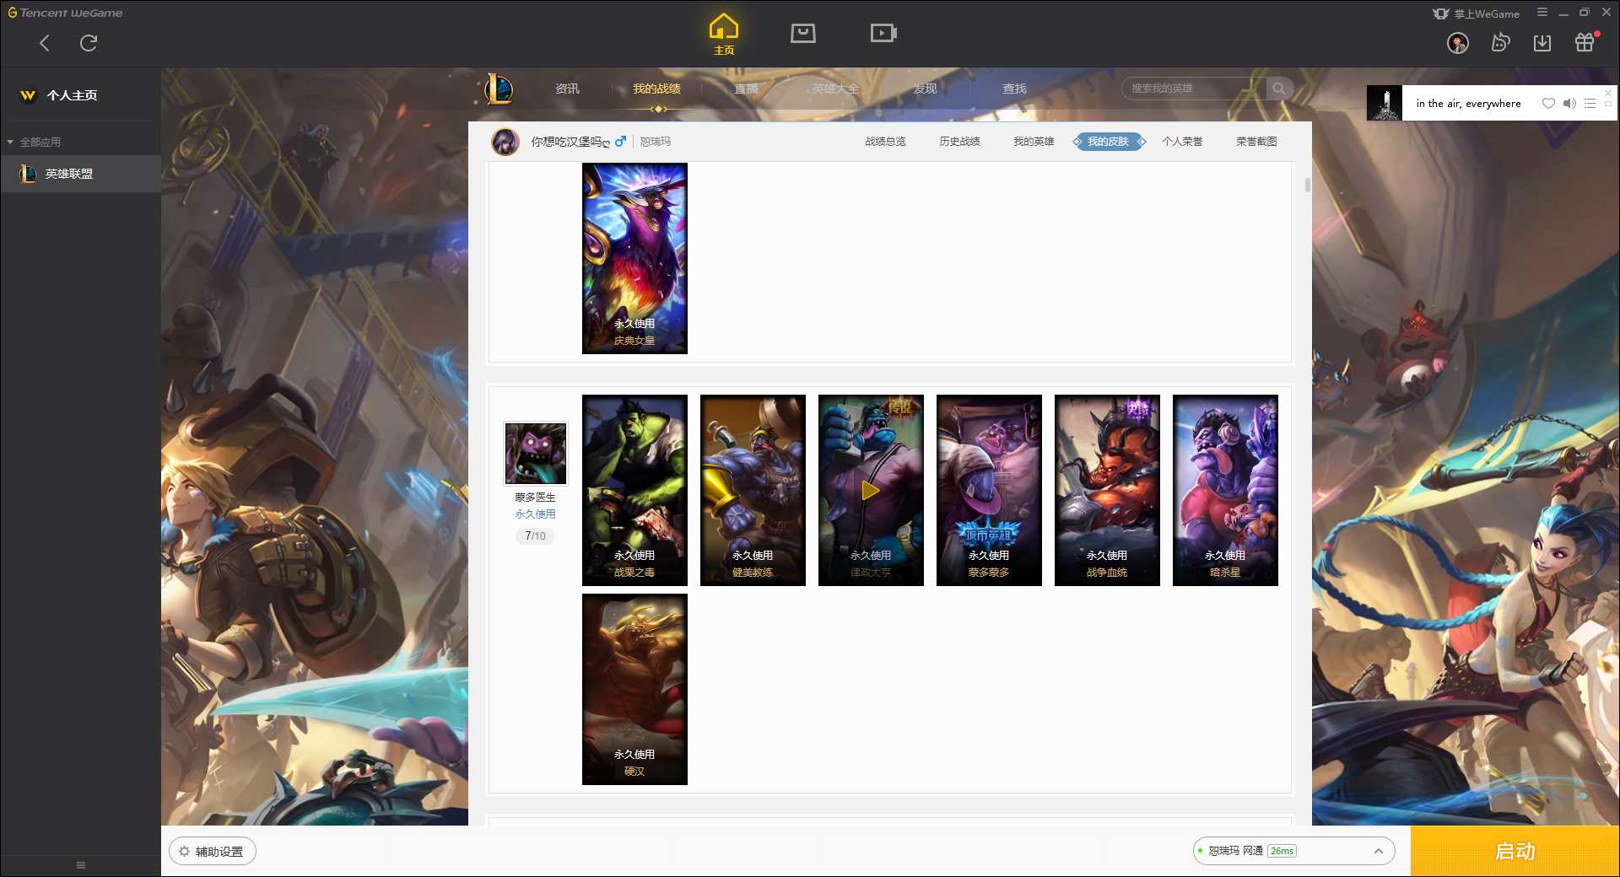Open the video/live icon in top bar
This screenshot has height=877, width=1620.
(883, 33)
